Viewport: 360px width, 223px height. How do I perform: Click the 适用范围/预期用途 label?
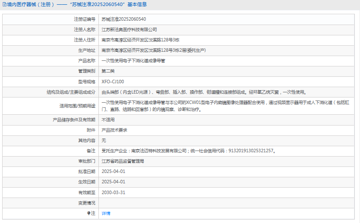[x=77, y=106]
